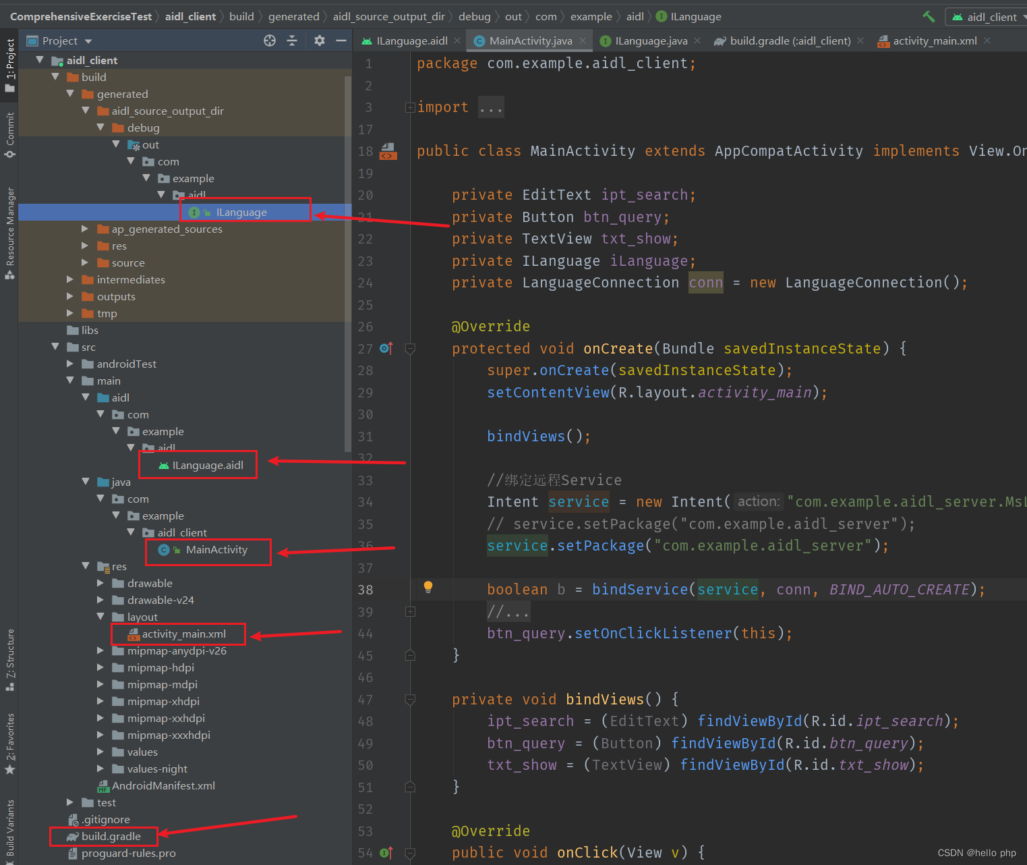Click the Select Opened File target icon
Screen dimensions: 1027x865
(270, 40)
